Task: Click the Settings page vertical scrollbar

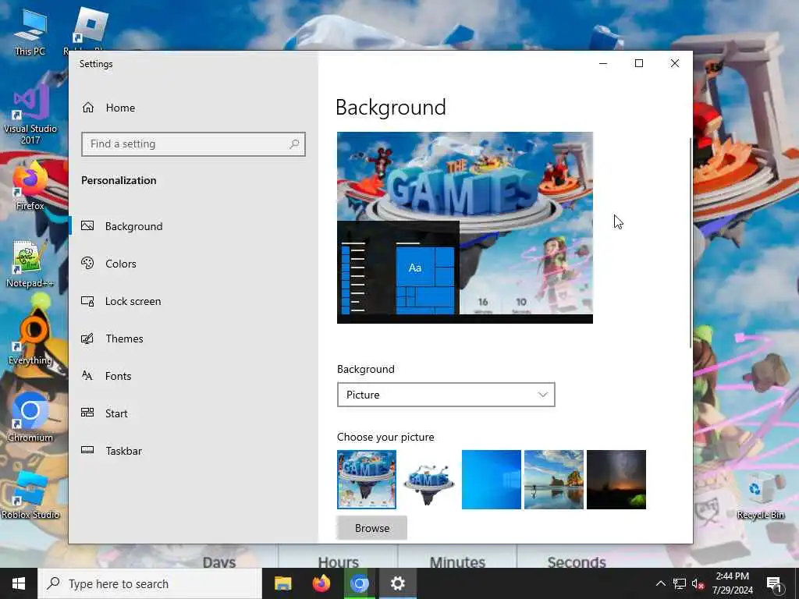Action: coord(691,243)
